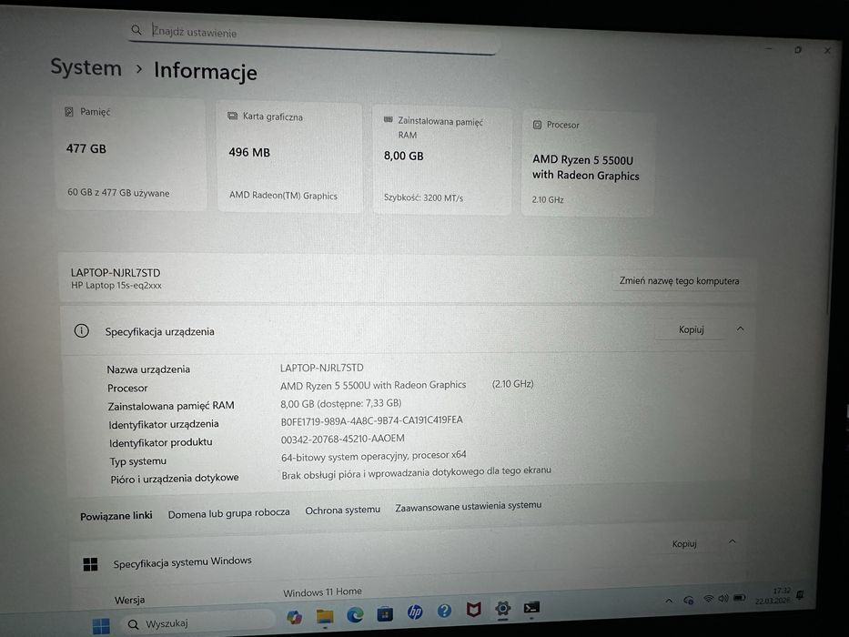Launch Microsoft Edge from the taskbar

click(x=355, y=614)
